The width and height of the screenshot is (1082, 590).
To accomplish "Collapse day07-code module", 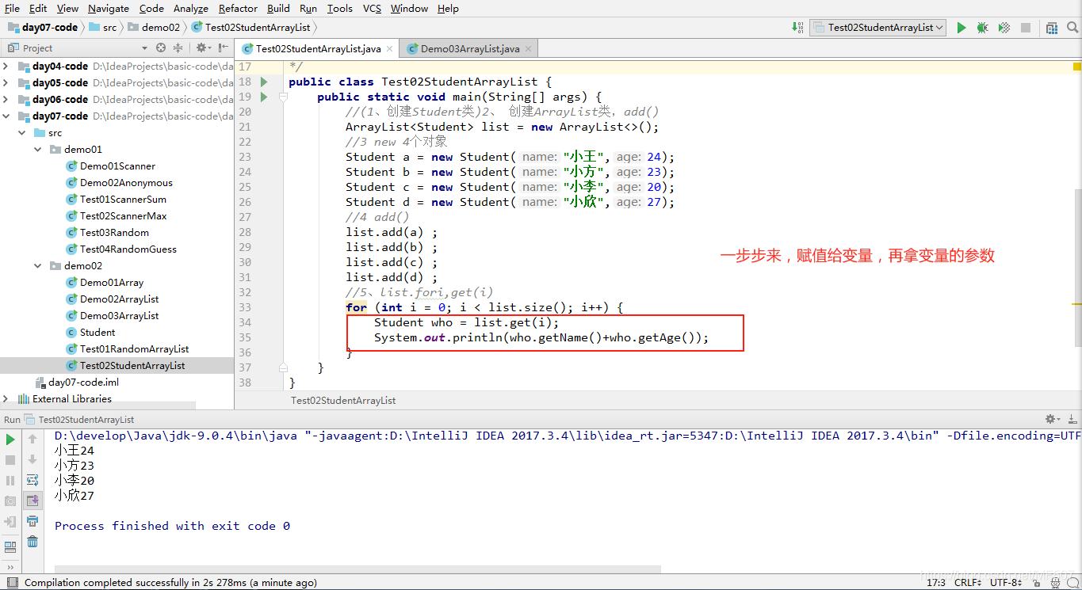I will (6, 116).
